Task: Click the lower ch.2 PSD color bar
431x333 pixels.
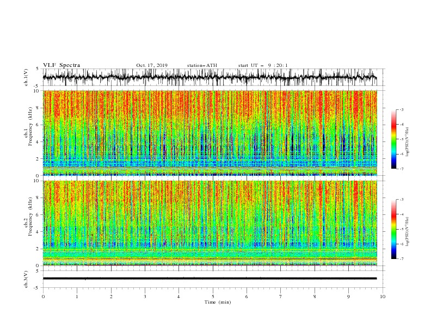Action: tap(393, 229)
